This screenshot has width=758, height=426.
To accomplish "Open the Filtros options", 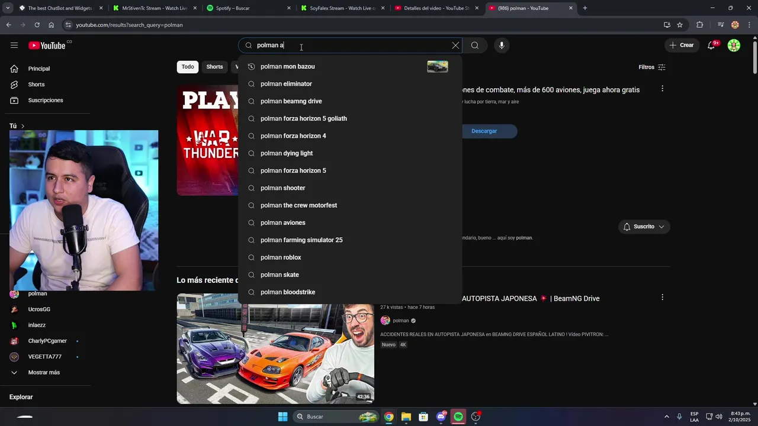I will tap(652, 67).
